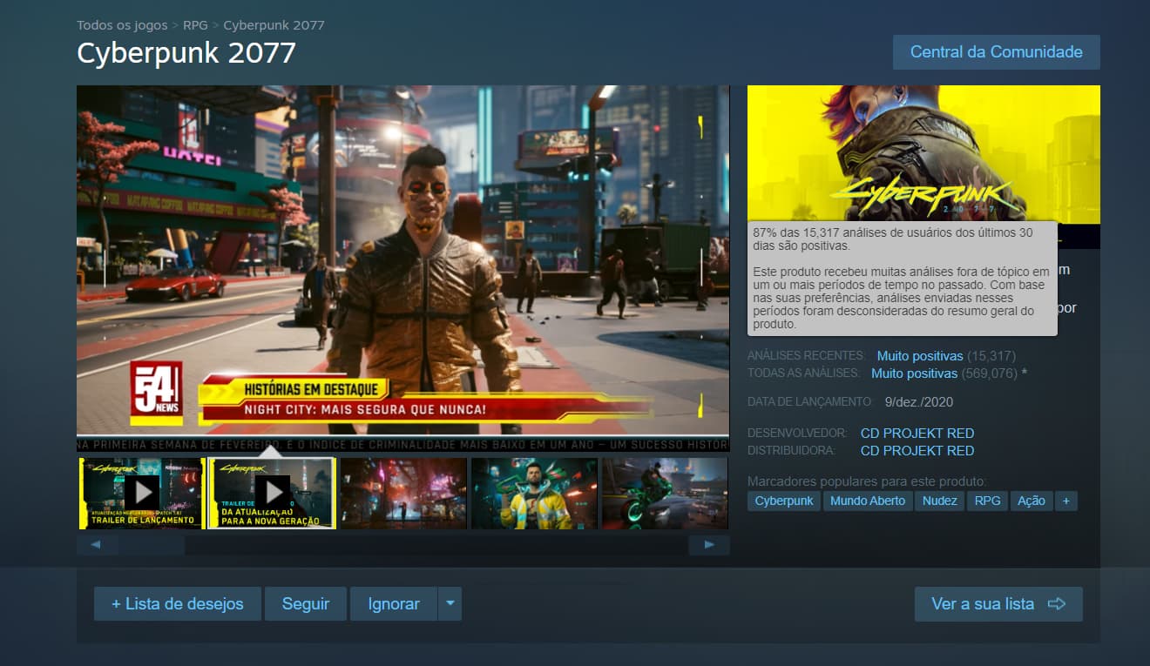Click the main trailer video player
This screenshot has width=1150, height=666.
click(403, 268)
